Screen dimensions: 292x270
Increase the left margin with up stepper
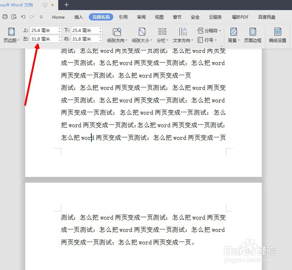pyautogui.click(x=60, y=37)
